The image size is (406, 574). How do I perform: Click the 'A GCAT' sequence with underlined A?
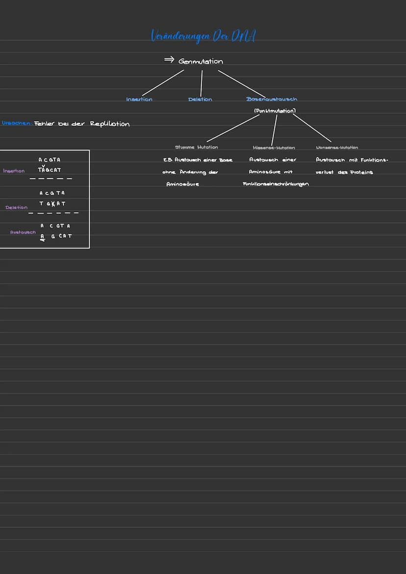[x=56, y=237]
